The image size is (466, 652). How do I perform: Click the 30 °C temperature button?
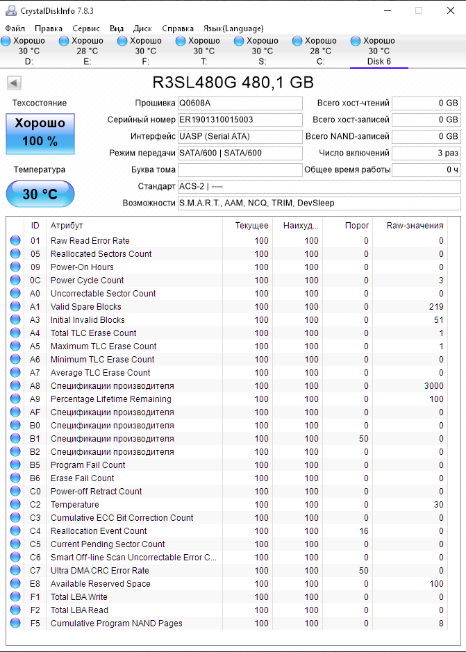[40, 194]
